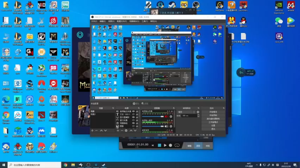Remove the selected source with minus icon
Image resolution: width=300 pixels, height=168 pixels.
pyautogui.click(x=122, y=131)
